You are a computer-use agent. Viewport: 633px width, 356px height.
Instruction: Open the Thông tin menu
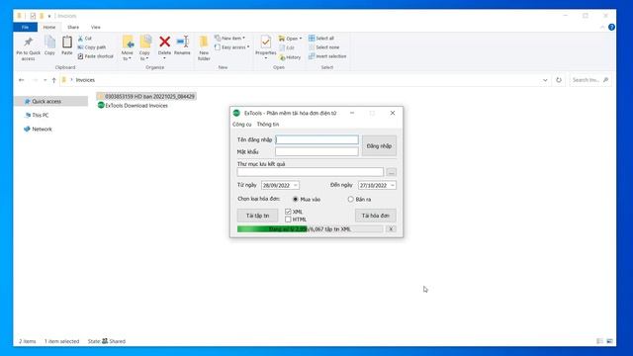tap(268, 125)
